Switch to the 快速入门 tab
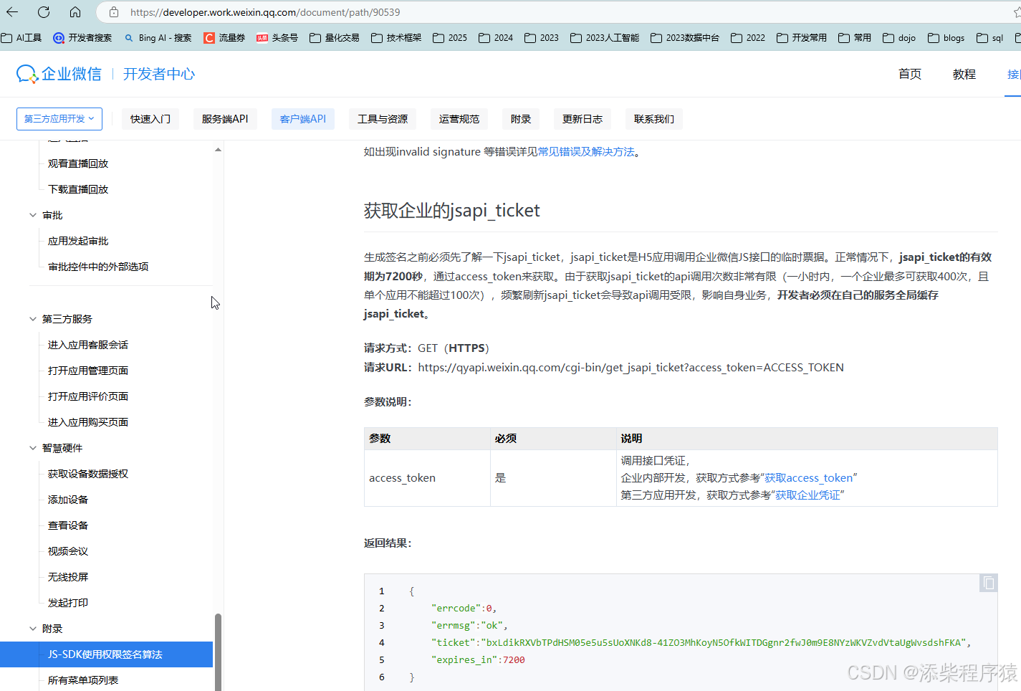The height and width of the screenshot is (691, 1021). tap(150, 119)
